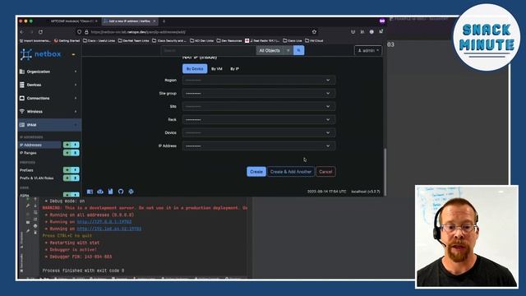Bookmark this page with the star icon
The width and height of the screenshot is (526, 296).
[x=314, y=32]
